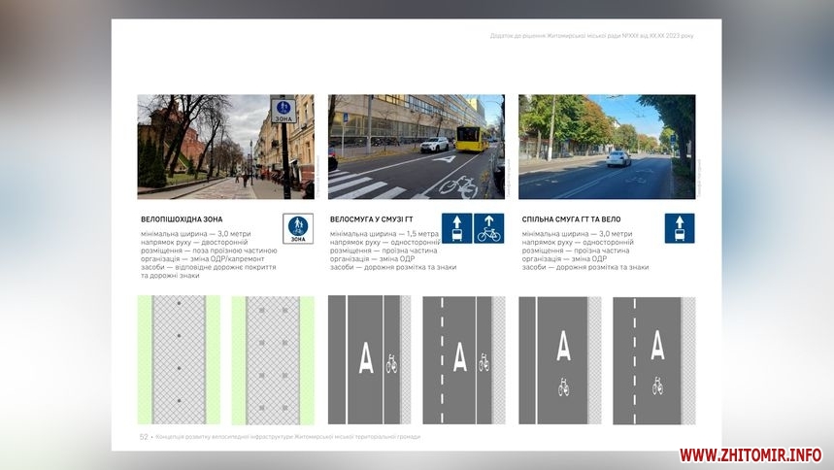
Task: Click the letter A marking in third lane diagram
Action: point(366,359)
